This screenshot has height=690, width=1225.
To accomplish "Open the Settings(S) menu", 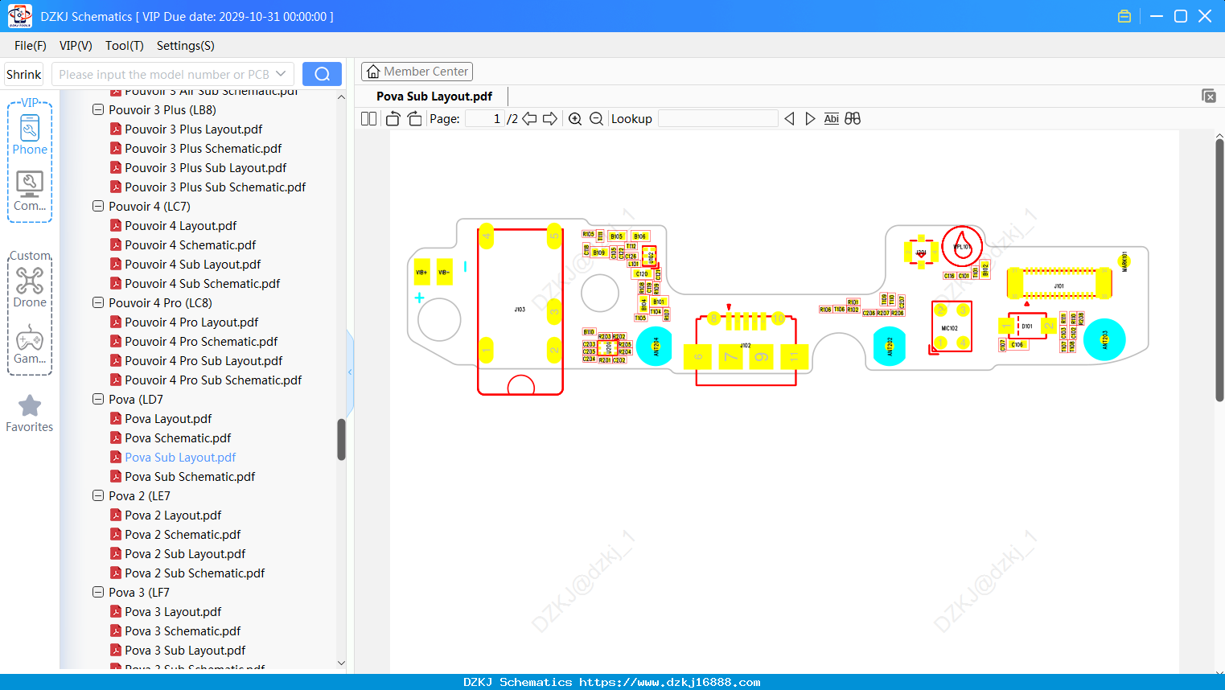I will [186, 46].
